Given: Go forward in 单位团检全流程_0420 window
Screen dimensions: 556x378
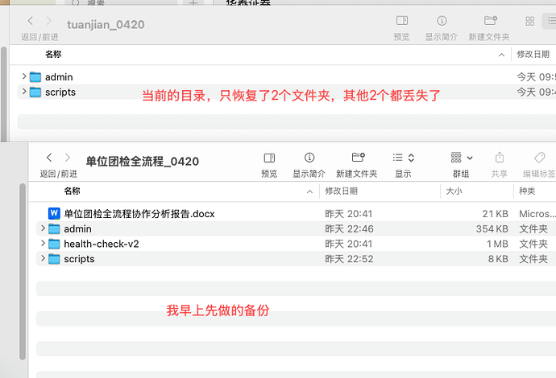Looking at the screenshot, I should 68,158.
